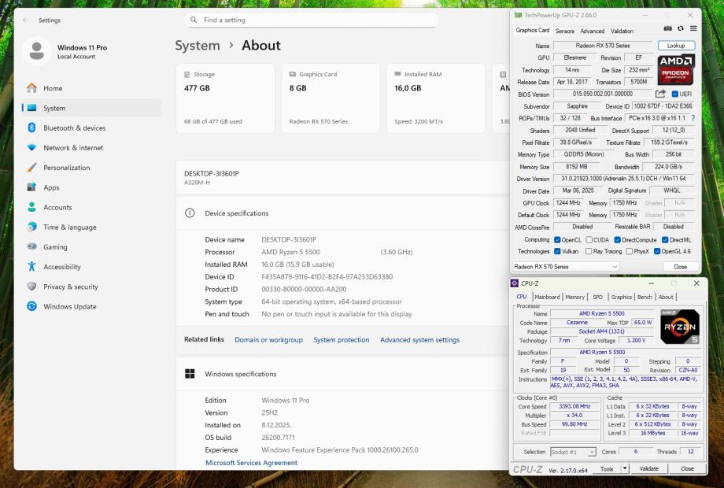Switch to the Sensors tab in GPU-Z

(565, 31)
